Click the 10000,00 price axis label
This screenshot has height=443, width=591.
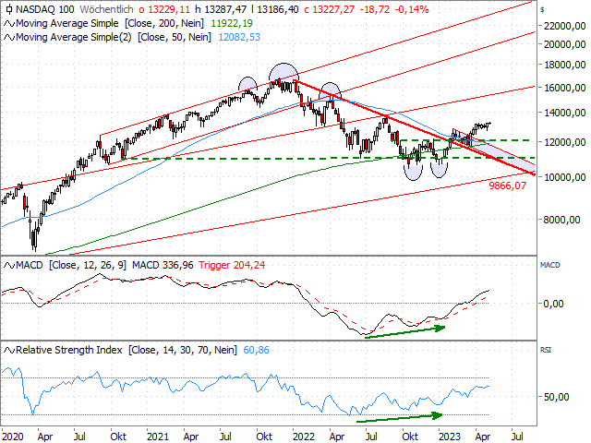(x=564, y=177)
